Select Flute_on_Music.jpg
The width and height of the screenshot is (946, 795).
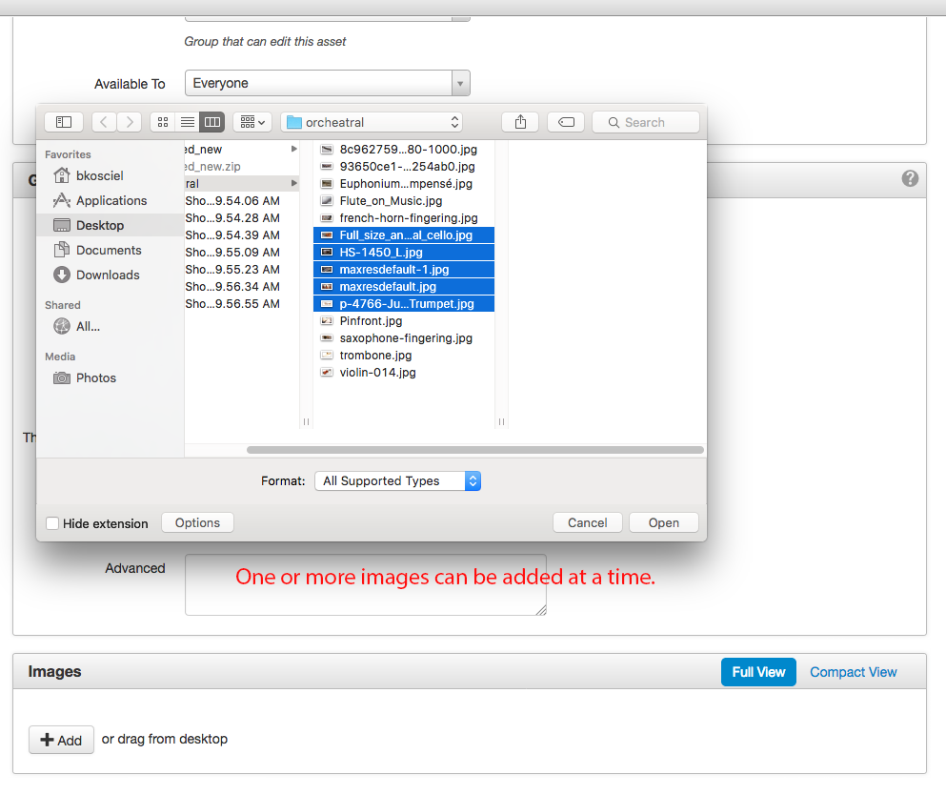click(404, 201)
